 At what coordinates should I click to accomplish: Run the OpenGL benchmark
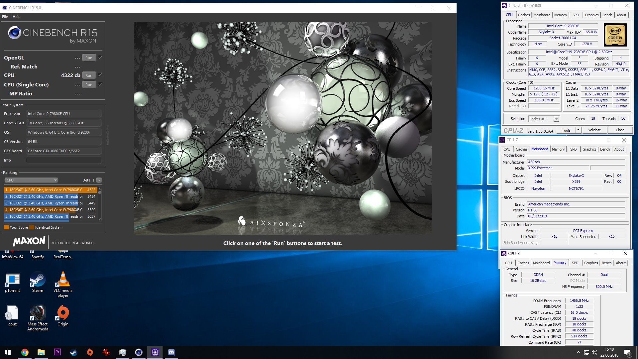click(x=89, y=58)
